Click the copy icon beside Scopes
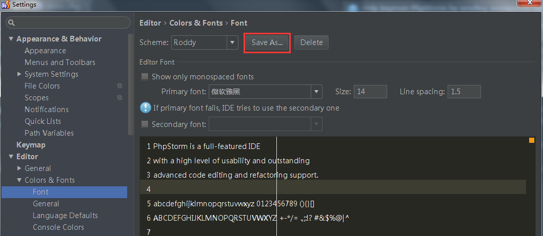Image resolution: width=543 pixels, height=236 pixels. (120, 97)
